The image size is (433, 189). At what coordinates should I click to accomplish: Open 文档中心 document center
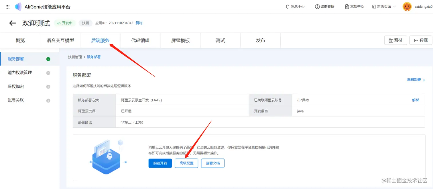click(355, 7)
